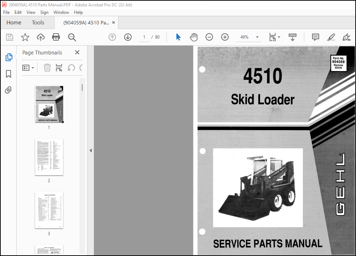
Task: Open the Edit menu
Action: pos(18,12)
